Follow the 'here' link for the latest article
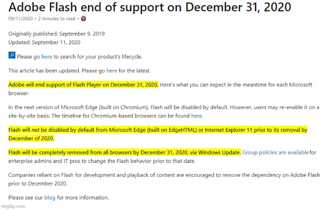This screenshot has width=325, height=210. pyautogui.click(x=112, y=71)
